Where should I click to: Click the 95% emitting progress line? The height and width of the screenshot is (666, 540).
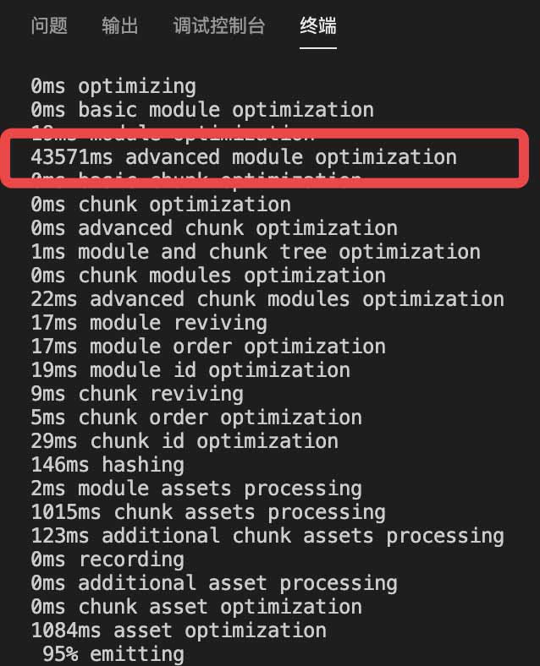click(x=113, y=654)
